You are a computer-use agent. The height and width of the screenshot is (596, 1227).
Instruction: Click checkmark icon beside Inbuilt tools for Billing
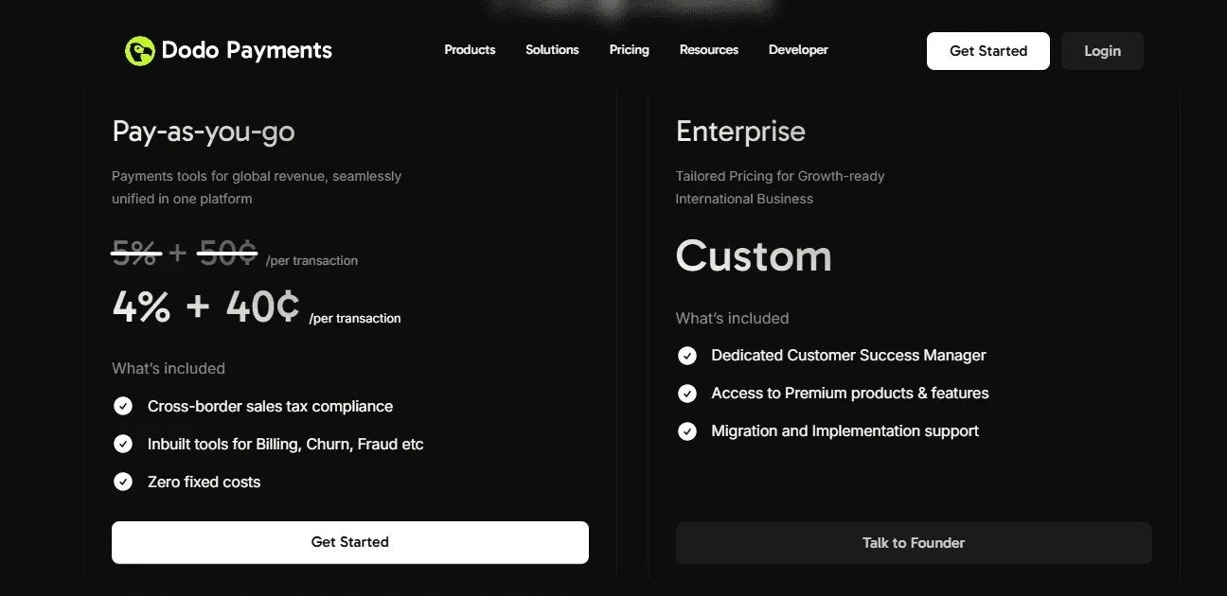pos(123,445)
